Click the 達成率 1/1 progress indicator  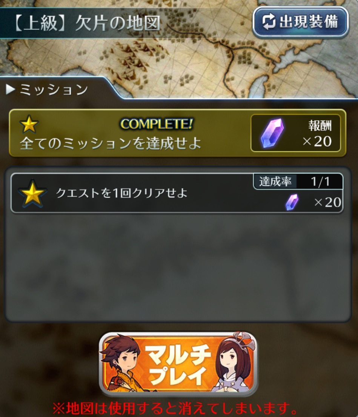pyautogui.click(x=298, y=182)
